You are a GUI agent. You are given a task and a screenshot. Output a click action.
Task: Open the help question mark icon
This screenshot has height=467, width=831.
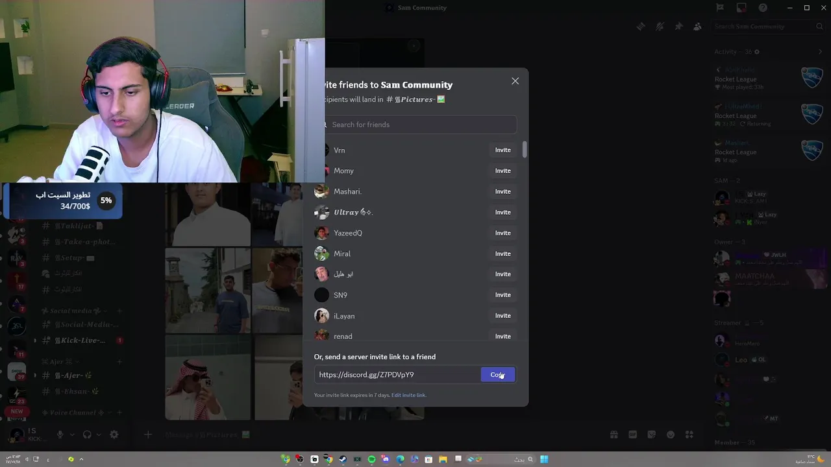[x=763, y=8]
